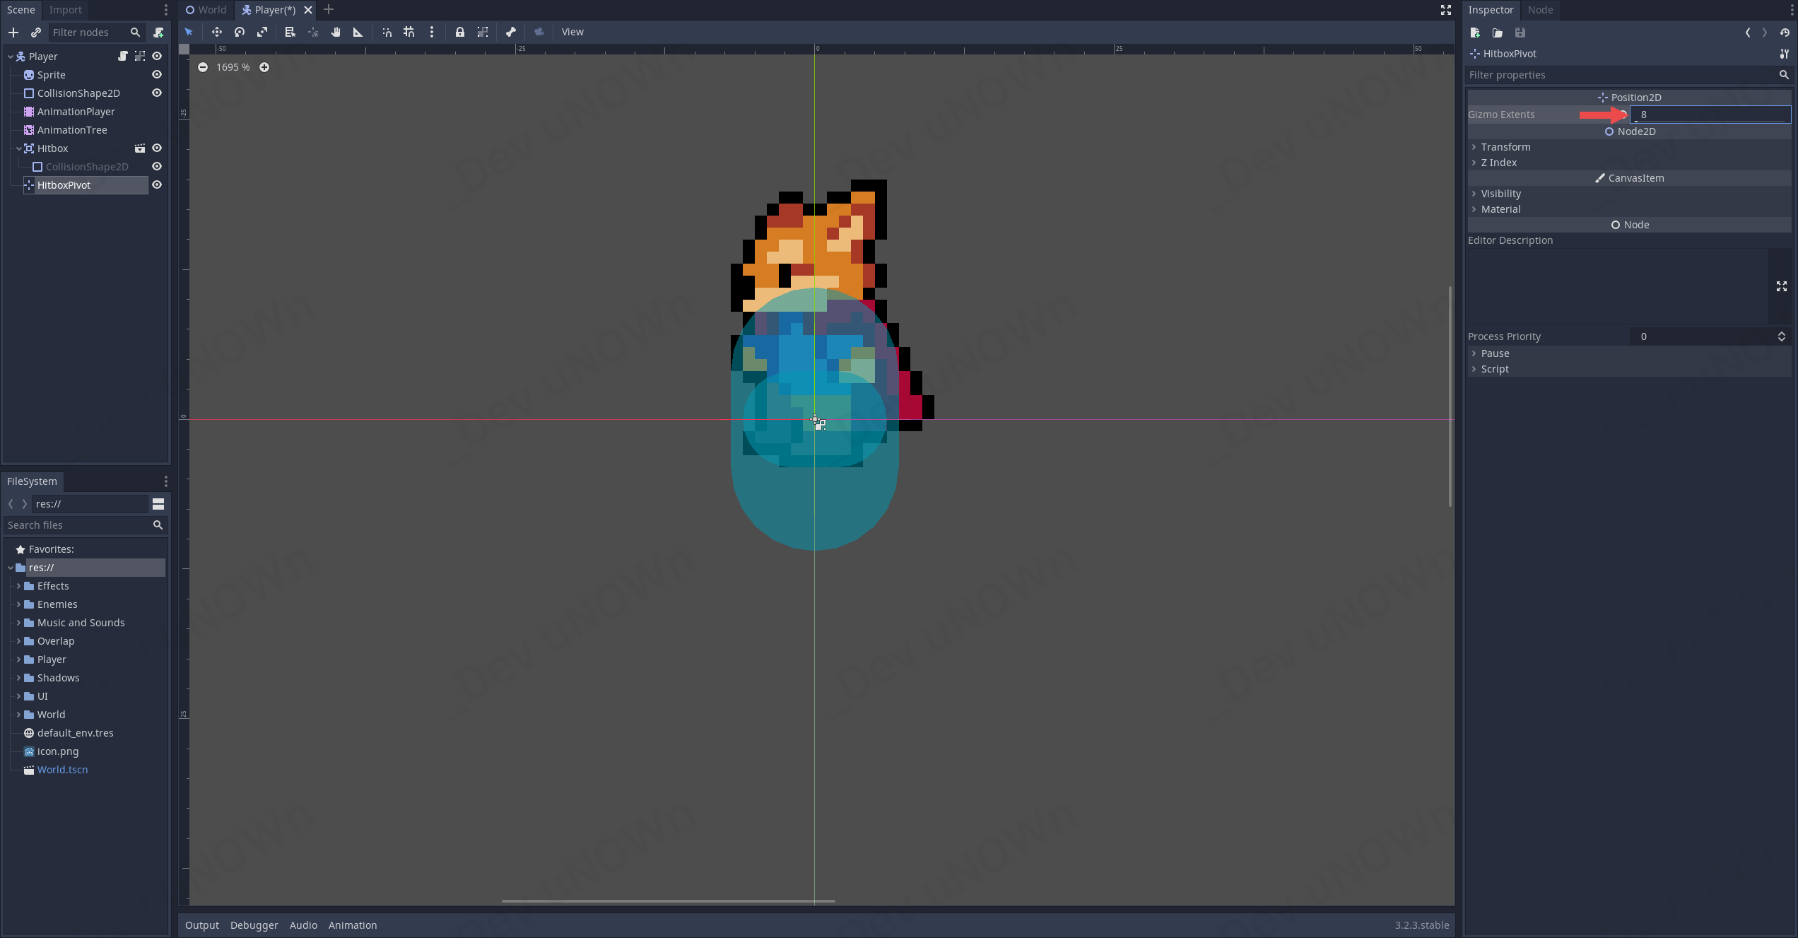Click the Gizmo Extents value field
The image size is (1798, 938).
1710,115
